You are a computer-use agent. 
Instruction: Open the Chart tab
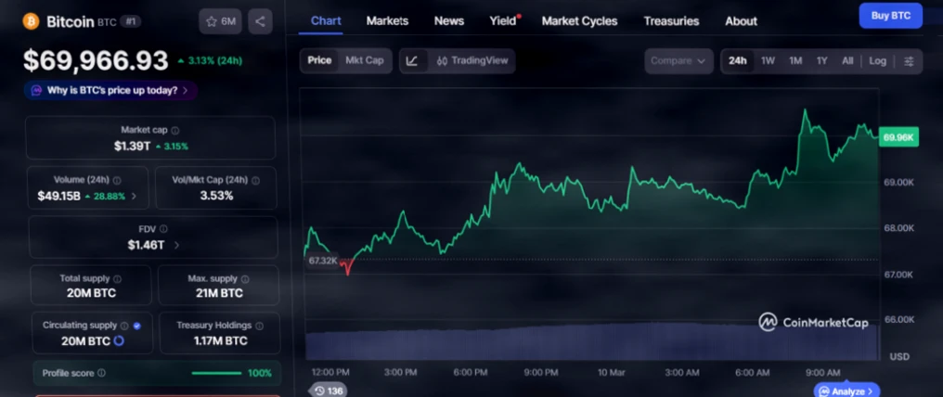[x=326, y=21]
